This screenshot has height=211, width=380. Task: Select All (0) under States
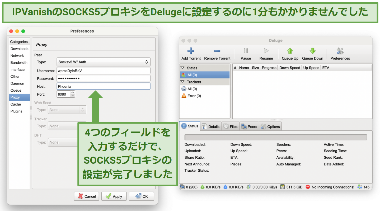(x=205, y=75)
